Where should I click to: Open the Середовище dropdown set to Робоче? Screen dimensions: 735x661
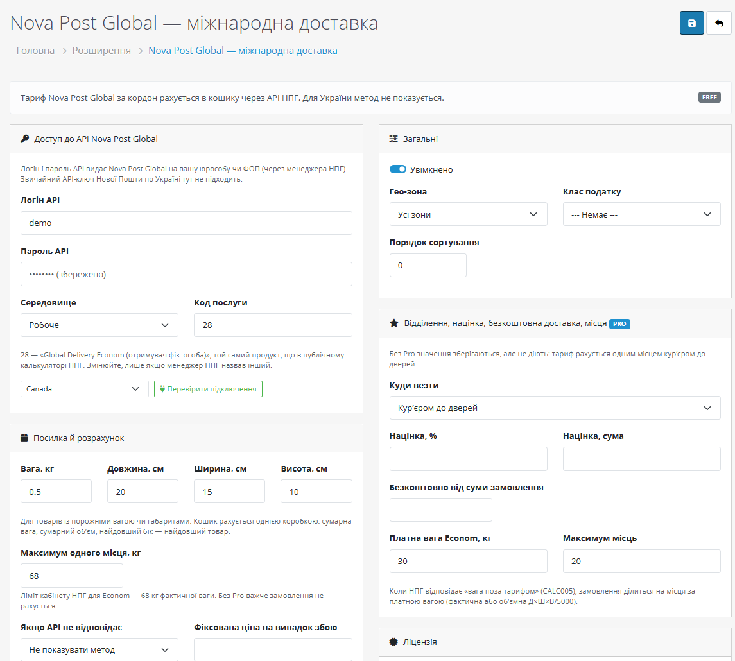pos(99,325)
